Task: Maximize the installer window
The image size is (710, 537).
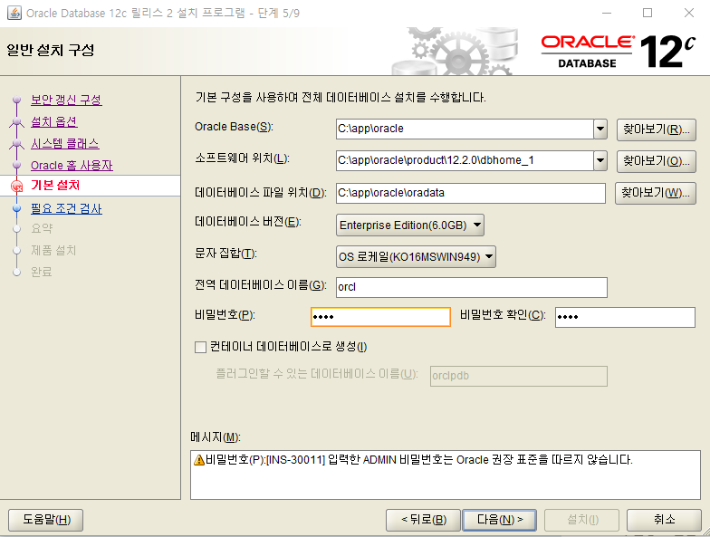Action: (648, 13)
